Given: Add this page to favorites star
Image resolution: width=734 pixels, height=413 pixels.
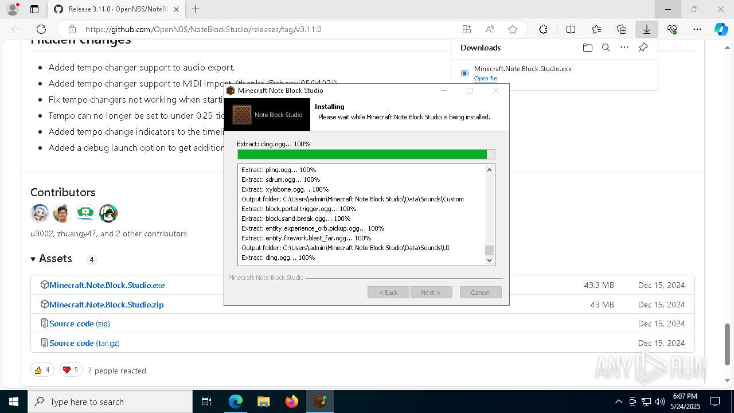Looking at the screenshot, I should [513, 29].
